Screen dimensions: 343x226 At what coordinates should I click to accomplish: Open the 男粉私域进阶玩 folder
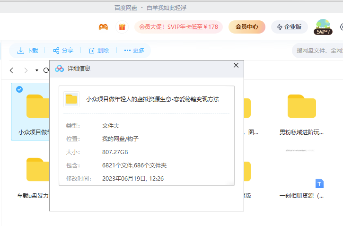302,106
